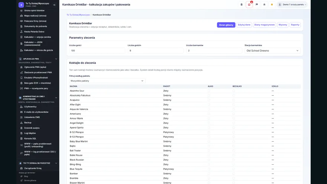
Task: Click the PAKIET column header
Action: pyautogui.click(x=166, y=86)
